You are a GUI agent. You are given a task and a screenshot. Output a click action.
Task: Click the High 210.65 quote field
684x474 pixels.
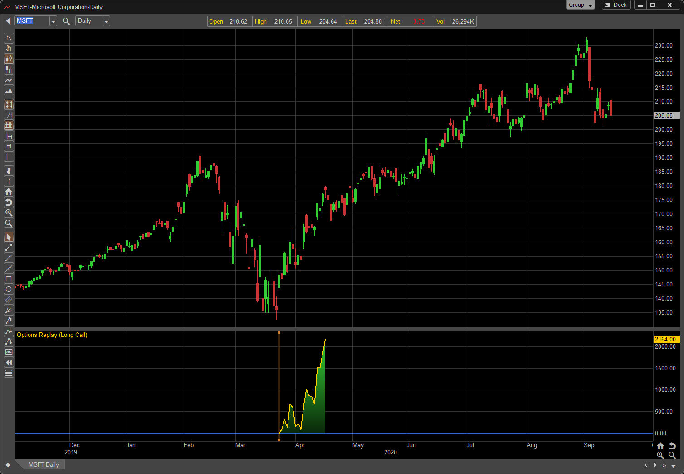[x=275, y=21]
